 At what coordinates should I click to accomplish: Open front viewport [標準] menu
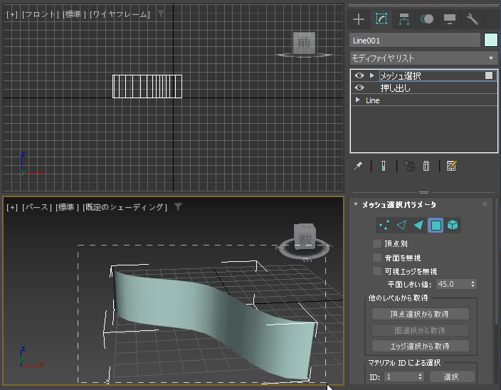tap(74, 14)
